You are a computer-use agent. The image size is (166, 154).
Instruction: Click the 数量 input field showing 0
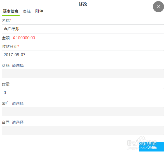[x=83, y=92]
